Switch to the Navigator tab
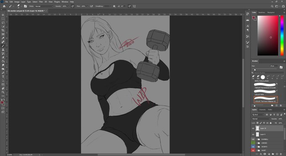This screenshot has height=156, width=286. pyautogui.click(x=271, y=12)
